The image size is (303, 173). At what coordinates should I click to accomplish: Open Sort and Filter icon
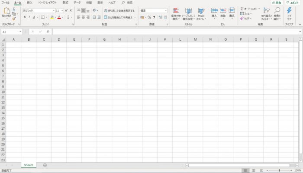click(267, 10)
